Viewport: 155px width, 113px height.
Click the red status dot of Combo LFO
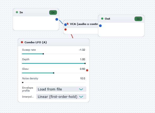[x=22, y=42]
